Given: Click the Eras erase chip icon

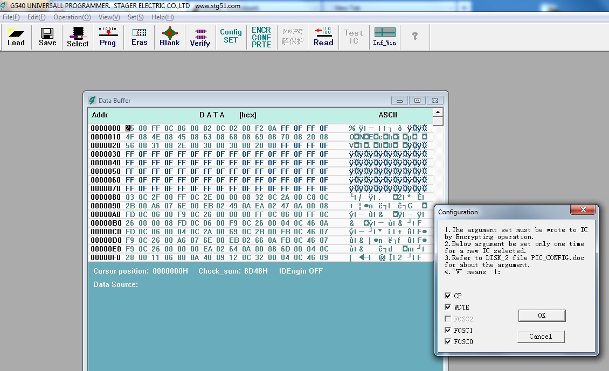Looking at the screenshot, I should [139, 37].
